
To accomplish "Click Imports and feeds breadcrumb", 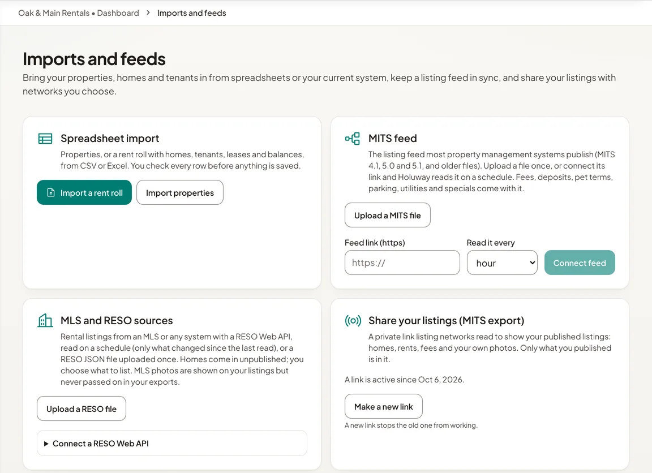I will pos(192,13).
